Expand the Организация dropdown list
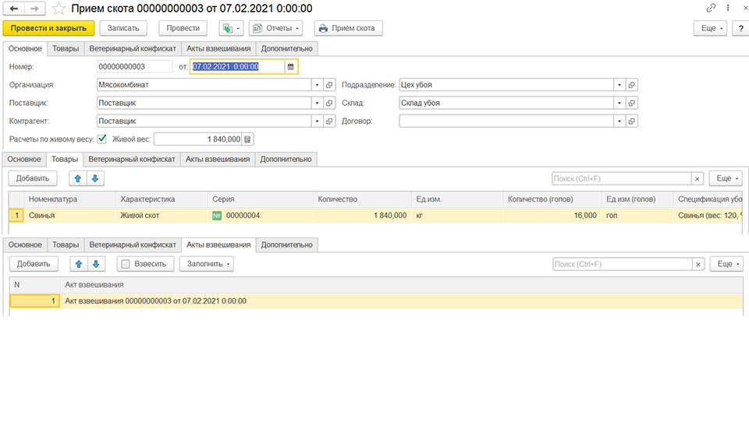Image resolution: width=749 pixels, height=436 pixels. pos(318,85)
